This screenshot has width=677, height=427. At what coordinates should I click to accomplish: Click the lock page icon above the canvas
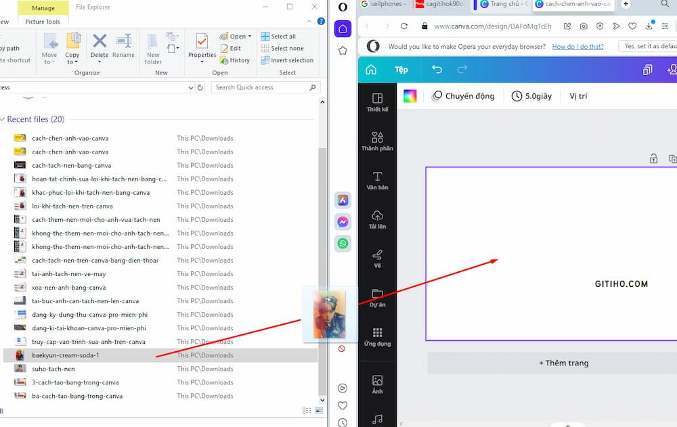[x=653, y=158]
